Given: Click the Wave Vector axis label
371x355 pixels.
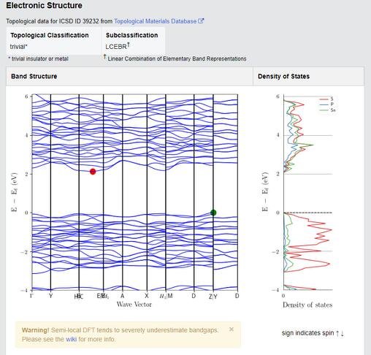Looking at the screenshot, I should coord(134,305).
